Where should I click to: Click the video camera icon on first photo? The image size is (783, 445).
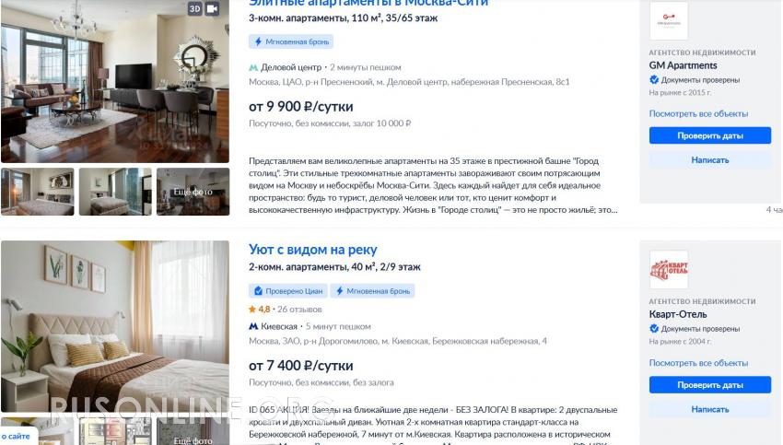click(x=212, y=8)
